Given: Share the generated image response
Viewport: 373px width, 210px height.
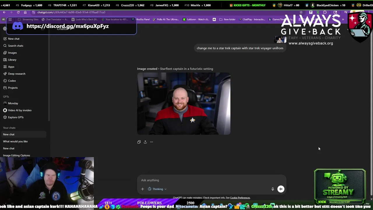Looking at the screenshot, I should point(145,142).
